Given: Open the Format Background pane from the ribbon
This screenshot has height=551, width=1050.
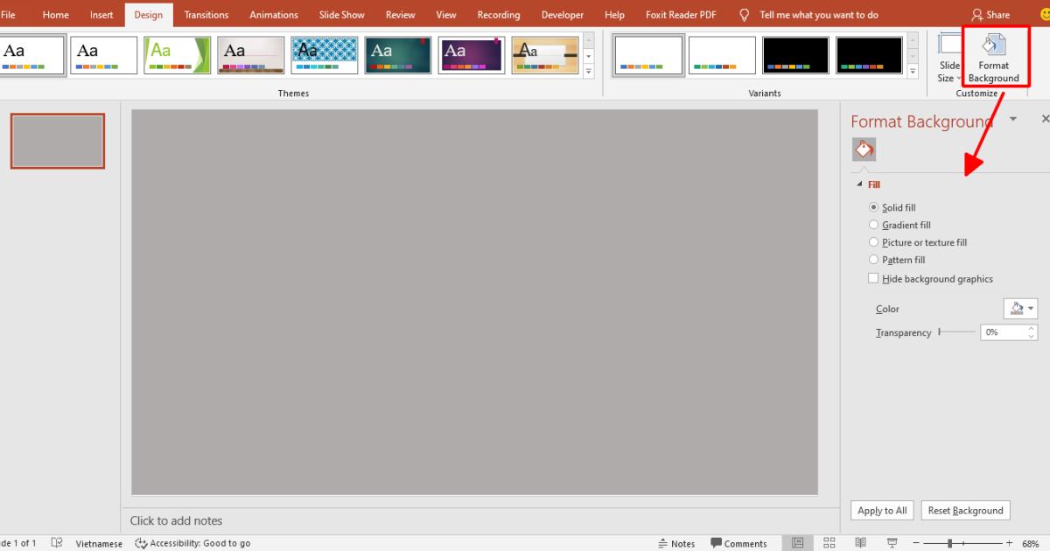Looking at the screenshot, I should point(996,55).
